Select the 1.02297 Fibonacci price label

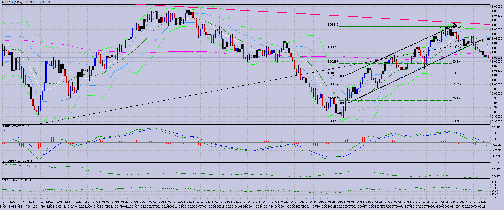(x=333, y=62)
